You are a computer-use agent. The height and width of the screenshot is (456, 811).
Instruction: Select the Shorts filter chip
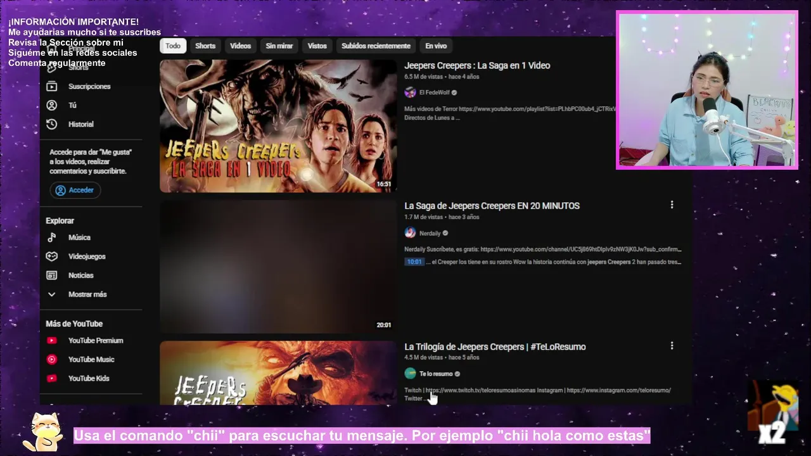205,46
